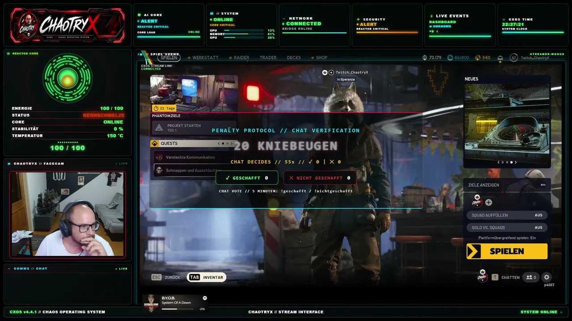
Task: Expand Ziele Anzeigen with the arrows
Action: [543, 185]
